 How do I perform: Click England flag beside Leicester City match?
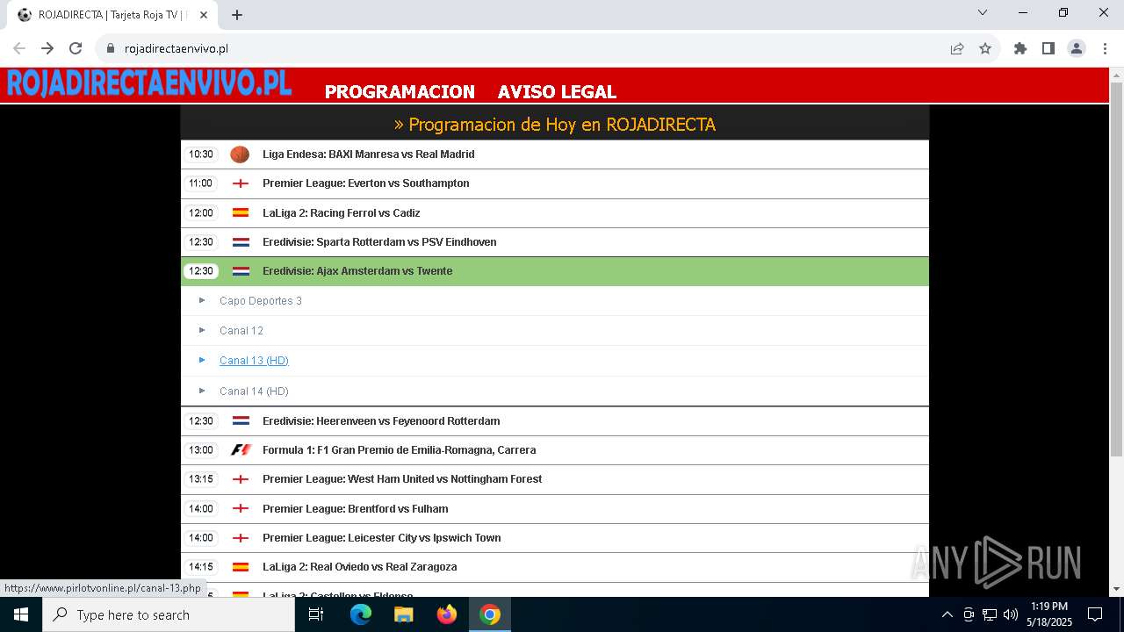(x=241, y=537)
